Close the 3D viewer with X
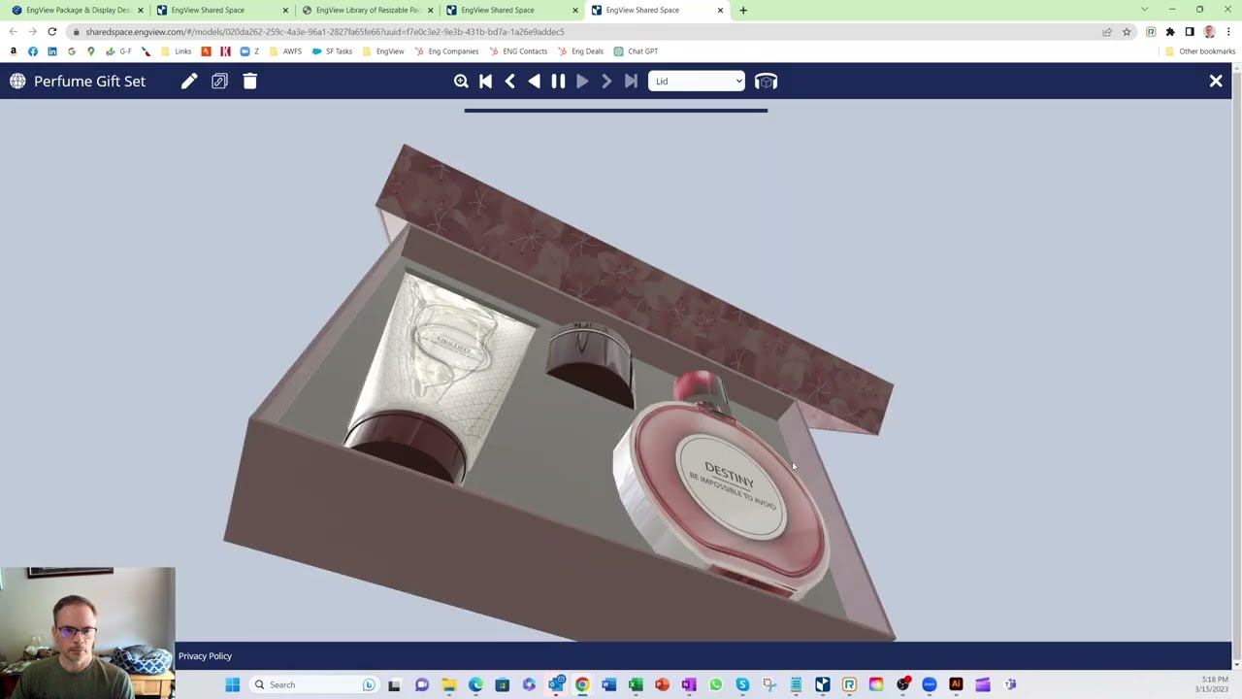This screenshot has width=1242, height=699. (x=1216, y=82)
